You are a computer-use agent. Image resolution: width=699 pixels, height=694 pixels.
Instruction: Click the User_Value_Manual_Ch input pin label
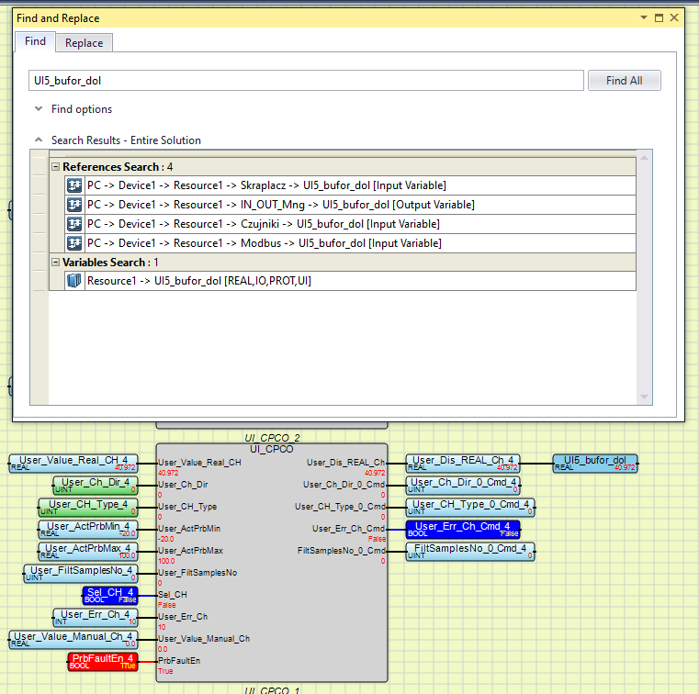pyautogui.click(x=204, y=639)
